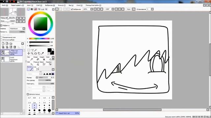
Task: Click the foreground black color swatch
Action: coord(49,50)
